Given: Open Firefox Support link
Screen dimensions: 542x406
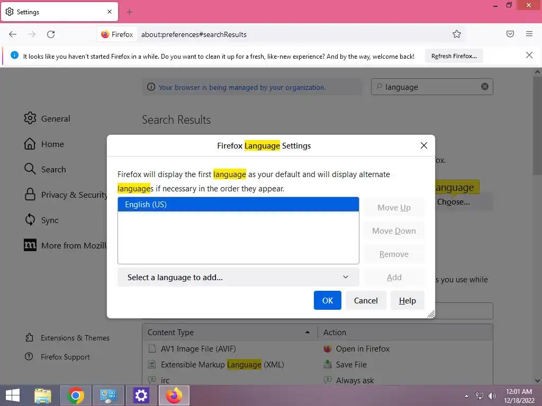Looking at the screenshot, I should tap(57, 357).
